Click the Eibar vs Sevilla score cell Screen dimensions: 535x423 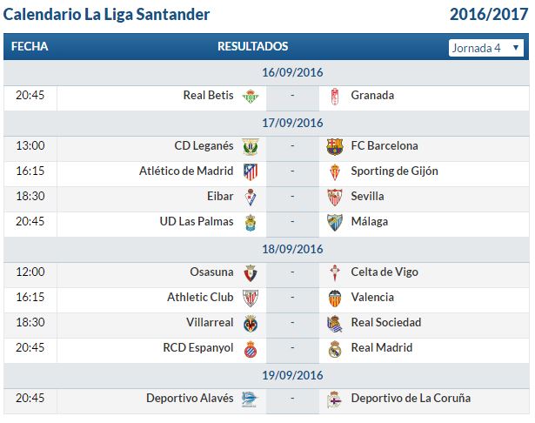point(292,197)
